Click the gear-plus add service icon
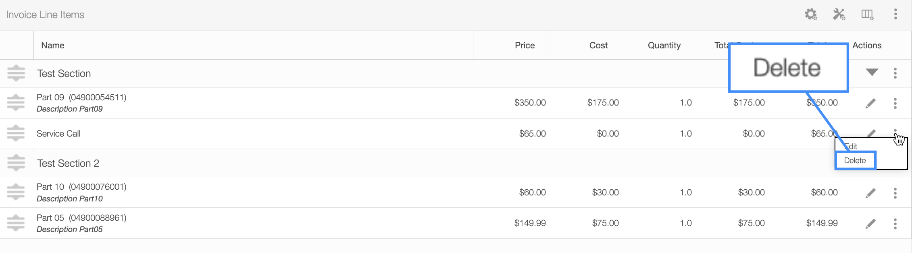The width and height of the screenshot is (912, 253). [811, 15]
